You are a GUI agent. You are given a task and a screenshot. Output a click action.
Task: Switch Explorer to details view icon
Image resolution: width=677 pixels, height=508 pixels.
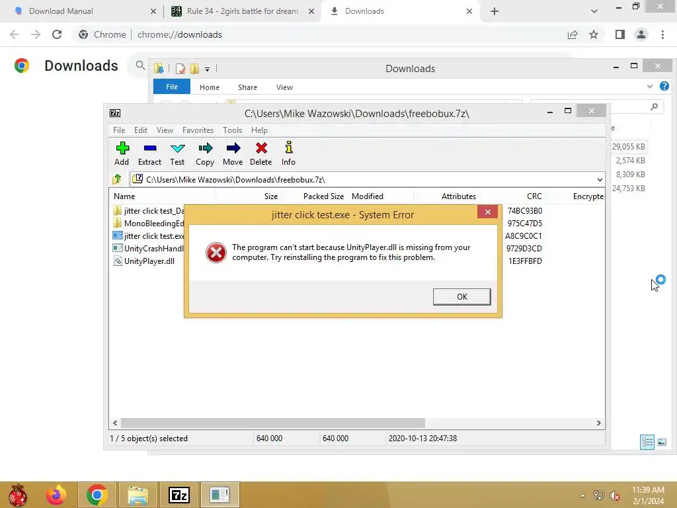click(x=647, y=442)
